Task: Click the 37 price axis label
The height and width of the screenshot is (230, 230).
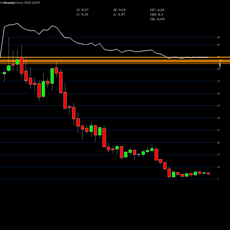Action: (x=218, y=106)
